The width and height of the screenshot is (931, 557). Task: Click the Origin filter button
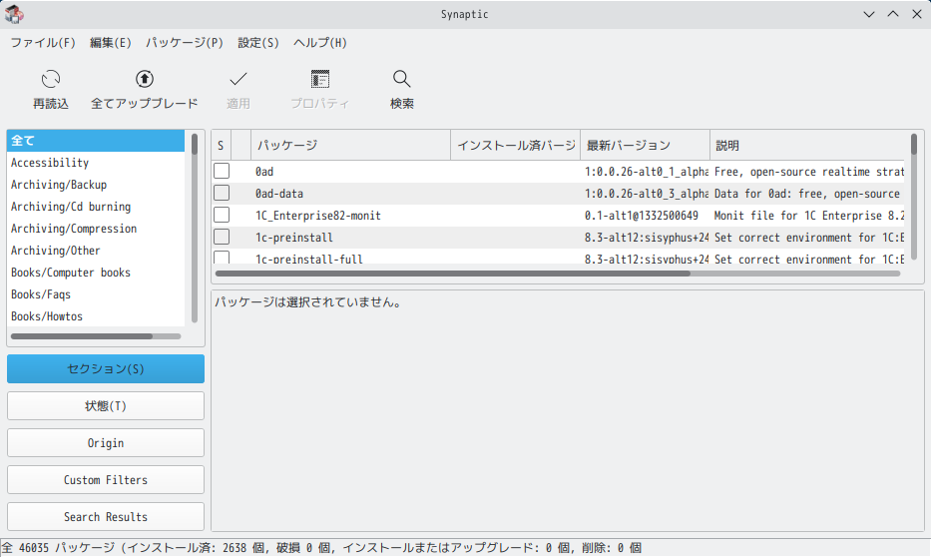coord(106,443)
